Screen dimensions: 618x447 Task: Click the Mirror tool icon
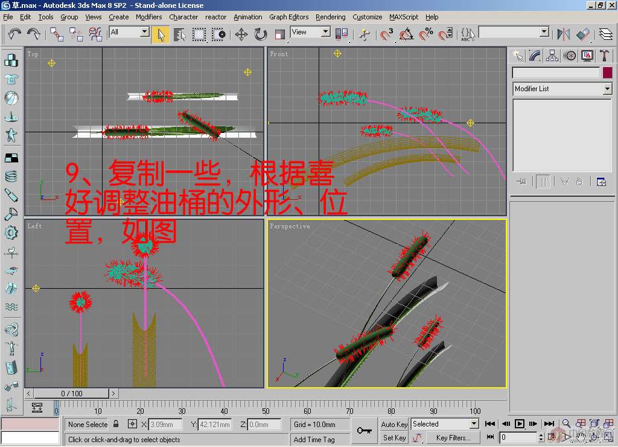[564, 34]
